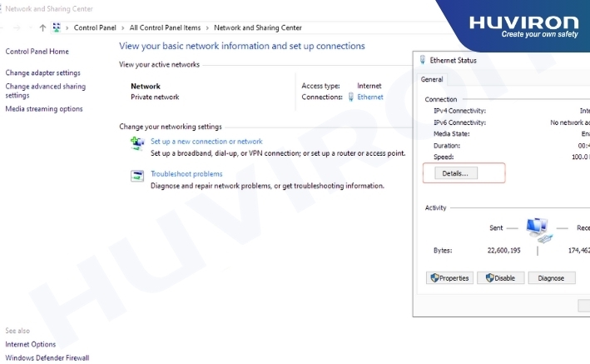Open Change adapter settings
Screen dimensions: 590x364
click(x=43, y=72)
